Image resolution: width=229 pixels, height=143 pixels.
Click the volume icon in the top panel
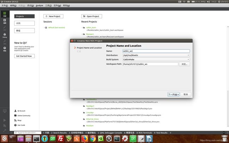click(209, 2)
